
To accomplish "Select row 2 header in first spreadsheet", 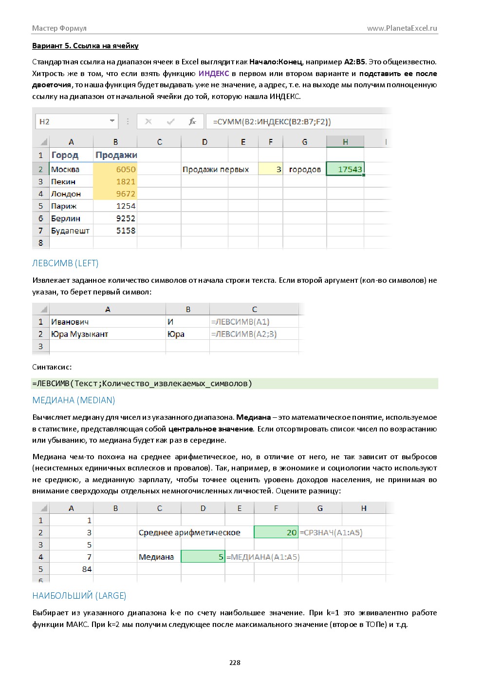I will point(41,169).
